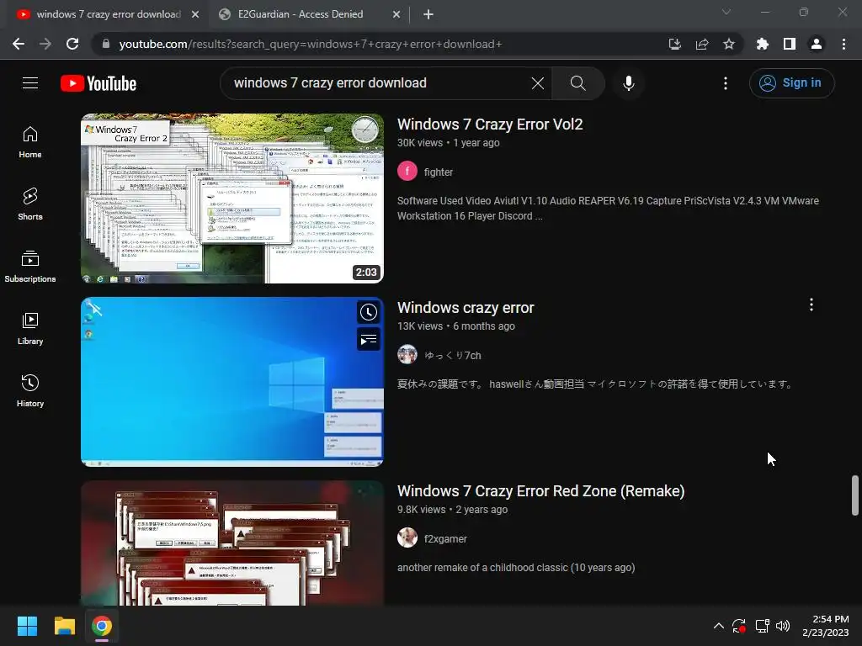Open File Explorer from the taskbar

tap(64, 626)
